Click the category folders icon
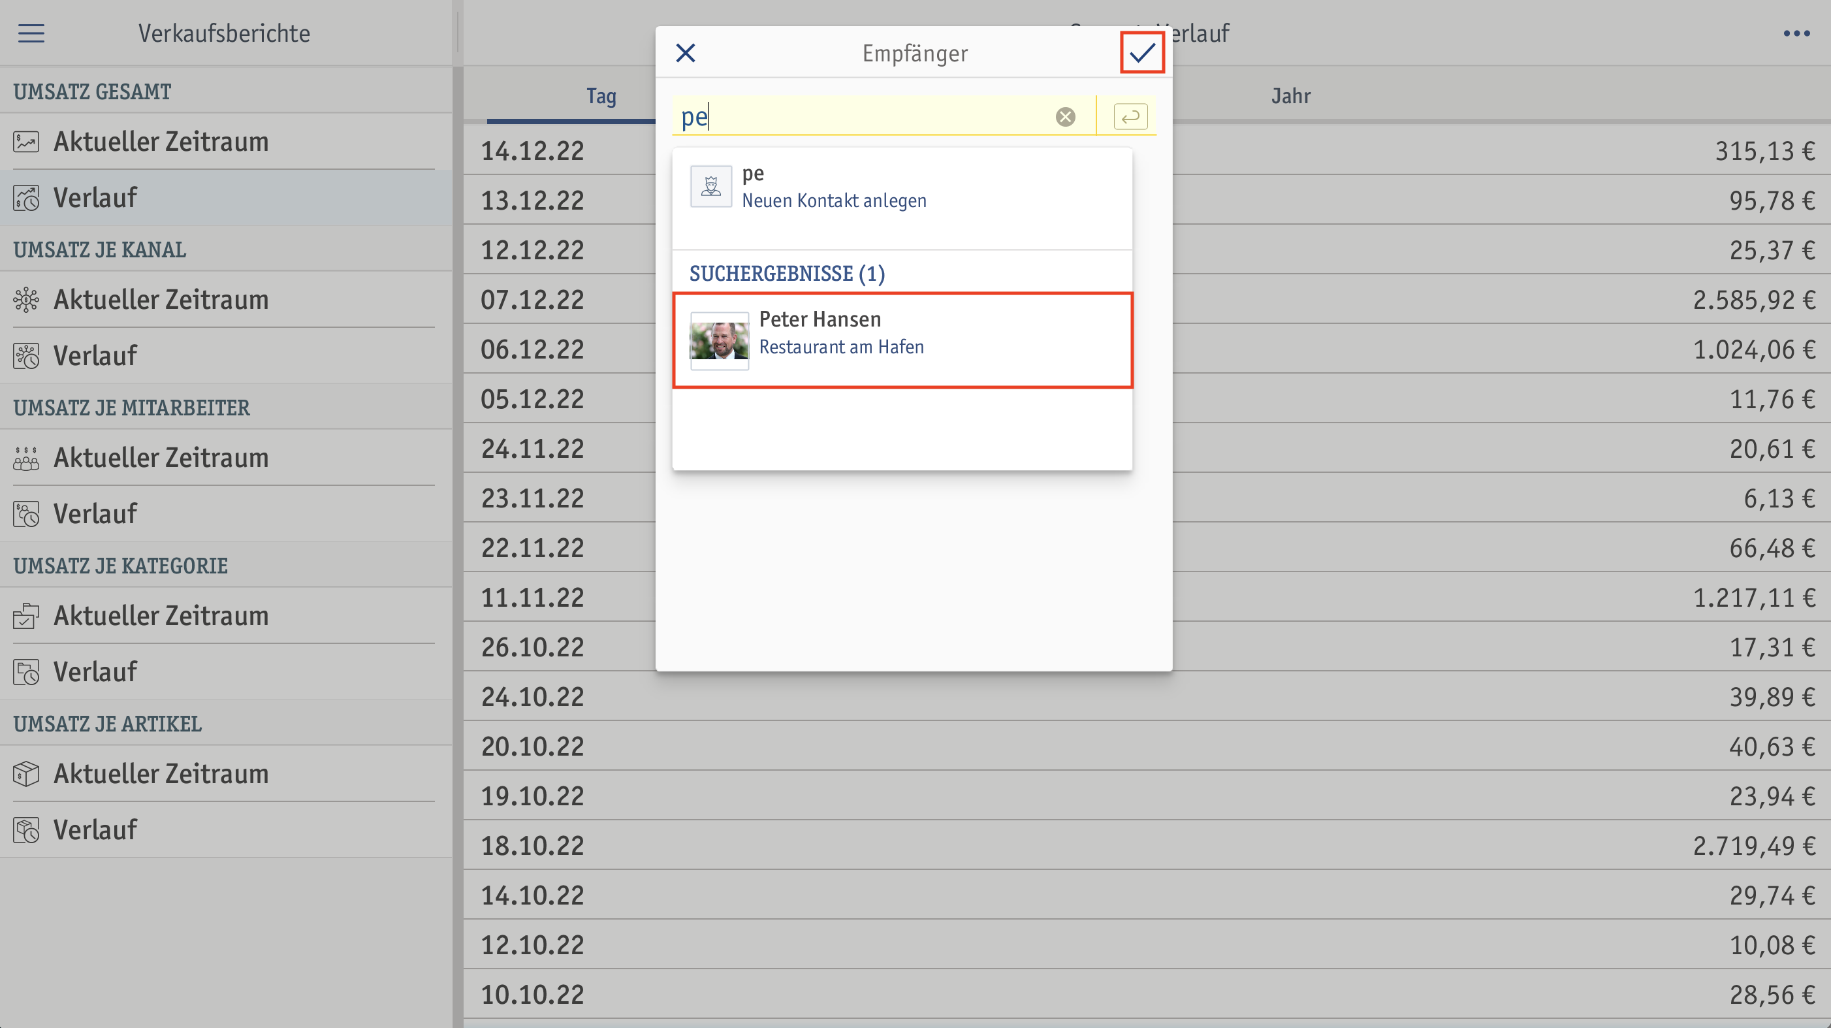Screen dimensions: 1831x1028 tap(26, 616)
